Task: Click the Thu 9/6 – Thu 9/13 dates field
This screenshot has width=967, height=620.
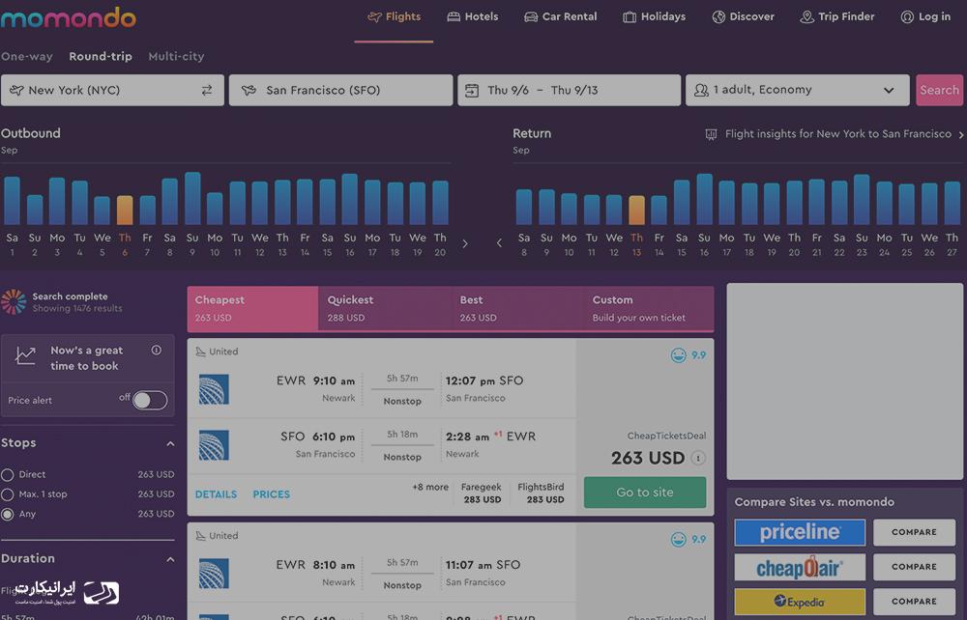Action: [570, 90]
